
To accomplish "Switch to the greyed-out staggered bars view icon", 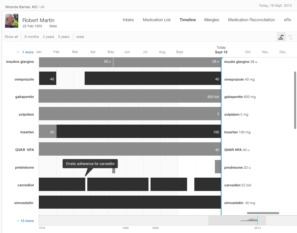I will 290,37.
